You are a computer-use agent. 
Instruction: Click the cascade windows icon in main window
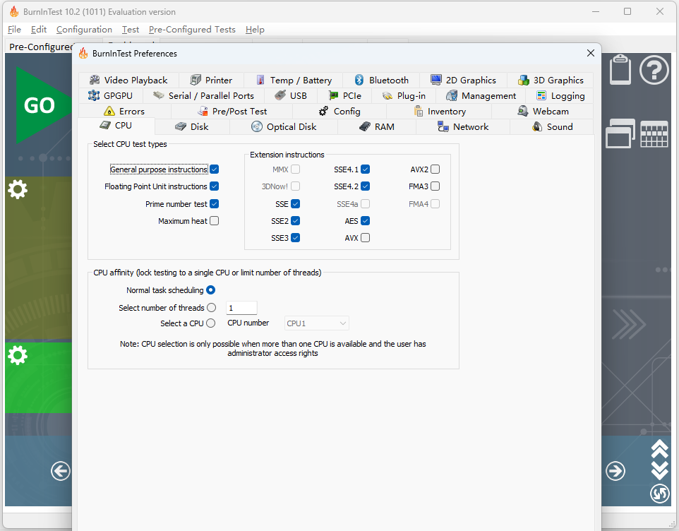pos(620,133)
